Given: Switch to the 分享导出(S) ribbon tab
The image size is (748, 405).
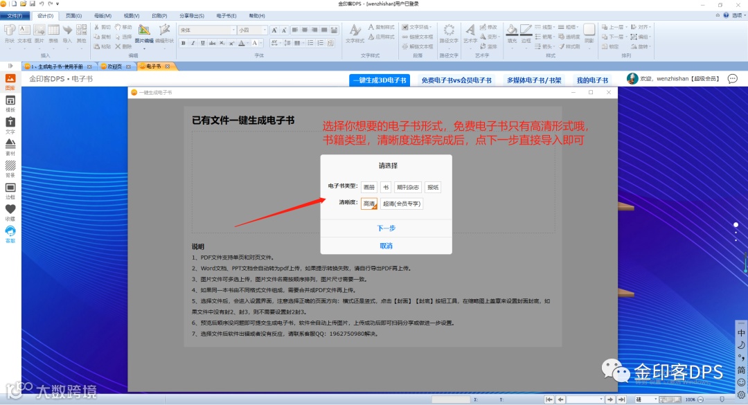Looking at the screenshot, I should pyautogui.click(x=192, y=16).
